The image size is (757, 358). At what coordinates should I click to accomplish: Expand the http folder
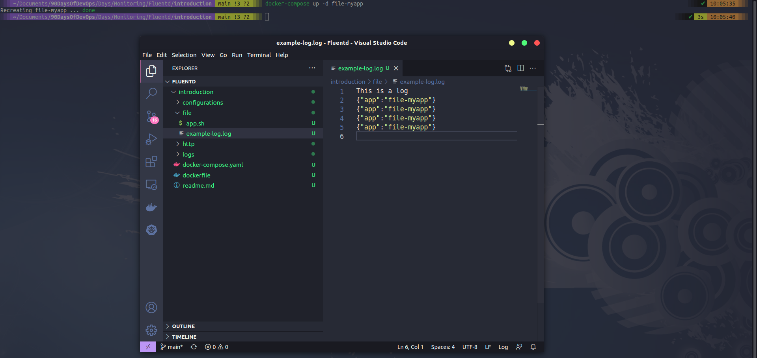pyautogui.click(x=243, y=144)
